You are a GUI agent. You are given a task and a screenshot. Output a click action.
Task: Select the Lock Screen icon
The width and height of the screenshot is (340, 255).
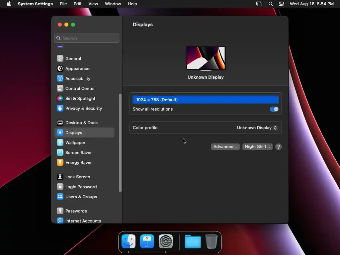click(x=60, y=177)
